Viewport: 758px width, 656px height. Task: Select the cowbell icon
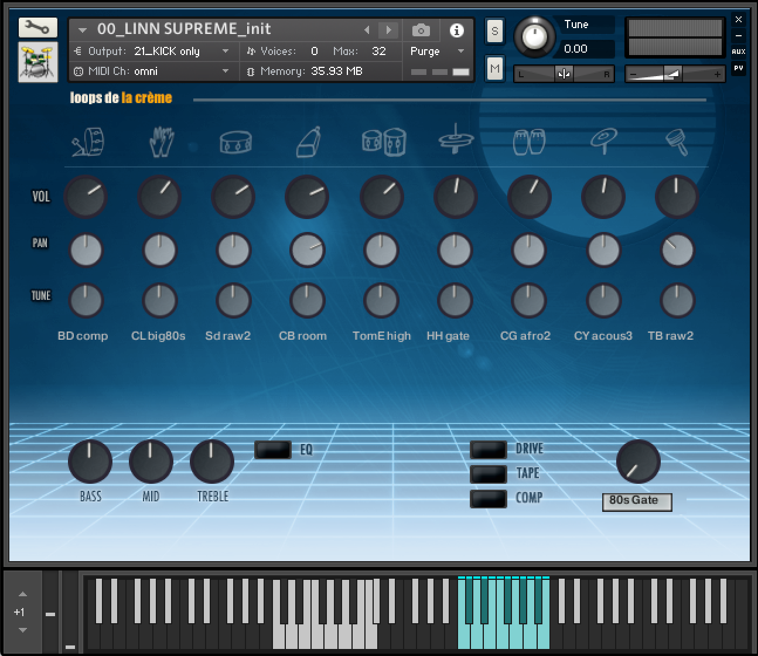click(x=309, y=142)
